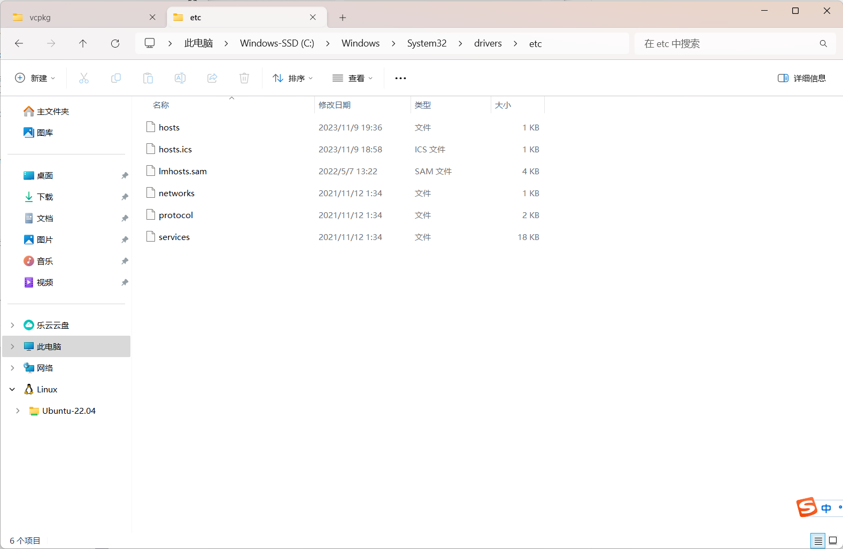This screenshot has height=549, width=843.
Task: Click the networks file icon
Action: click(151, 192)
